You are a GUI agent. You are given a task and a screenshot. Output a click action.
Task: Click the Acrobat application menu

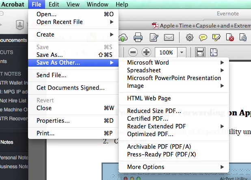click(13, 4)
